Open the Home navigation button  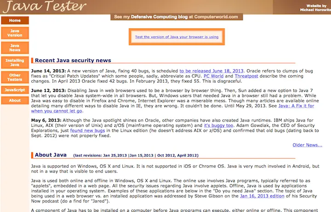click(x=15, y=21)
